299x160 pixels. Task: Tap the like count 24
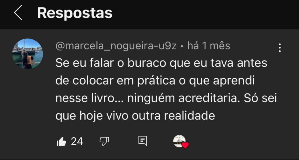point(77,141)
